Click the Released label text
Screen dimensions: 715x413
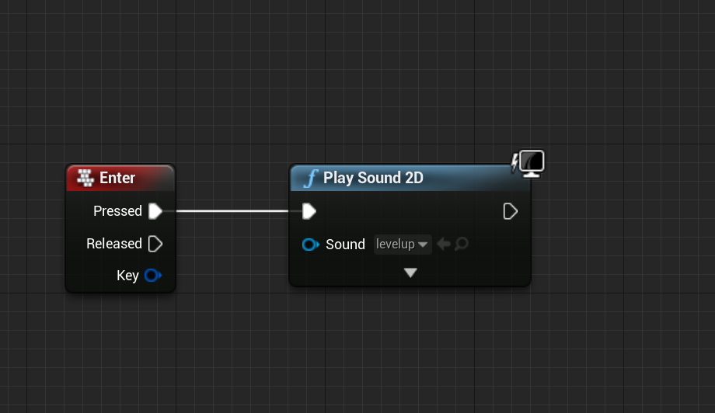coord(114,244)
